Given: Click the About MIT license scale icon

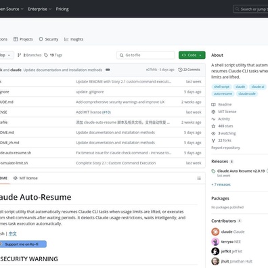Looking at the screenshot, I should [x=213, y=112].
